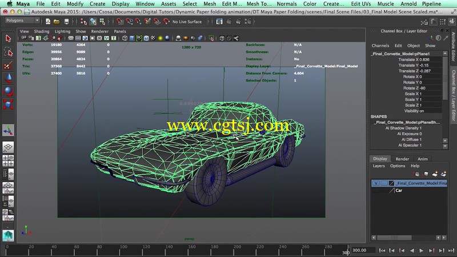
Task: Click the Translate X value 0.836
Action: 430,59
